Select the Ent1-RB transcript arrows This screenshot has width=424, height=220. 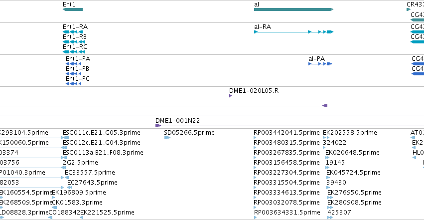coord(74,42)
